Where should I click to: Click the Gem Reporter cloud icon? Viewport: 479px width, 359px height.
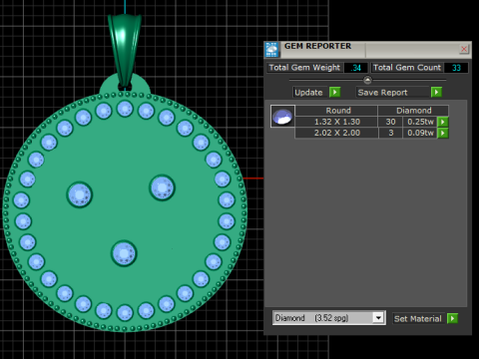(271, 50)
